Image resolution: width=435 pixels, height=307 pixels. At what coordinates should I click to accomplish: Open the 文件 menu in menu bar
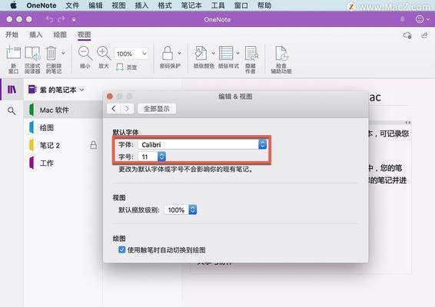[72, 5]
